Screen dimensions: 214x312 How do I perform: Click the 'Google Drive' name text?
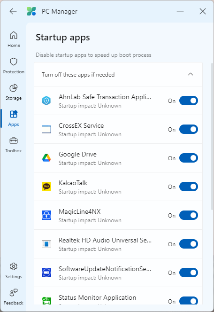[x=78, y=154]
